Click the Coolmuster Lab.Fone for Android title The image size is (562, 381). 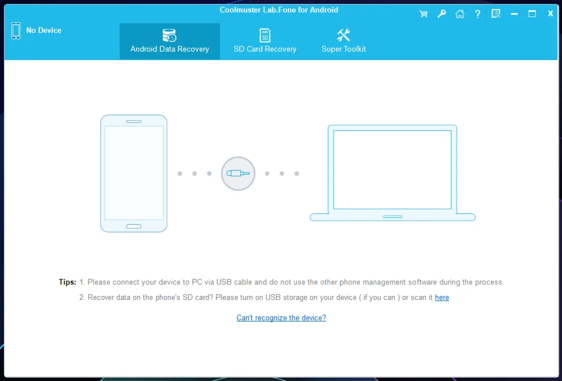279,10
